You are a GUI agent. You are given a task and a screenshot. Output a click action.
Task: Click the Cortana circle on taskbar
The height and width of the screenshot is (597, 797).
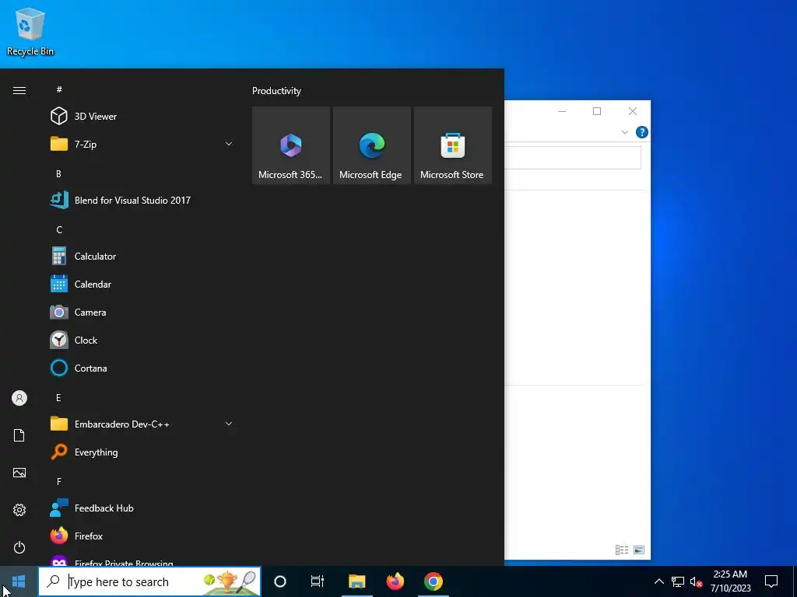280,581
